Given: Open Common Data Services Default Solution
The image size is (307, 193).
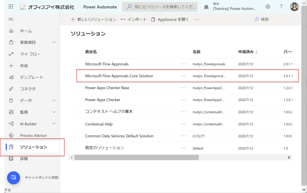Looking at the screenshot, I should [119, 136].
